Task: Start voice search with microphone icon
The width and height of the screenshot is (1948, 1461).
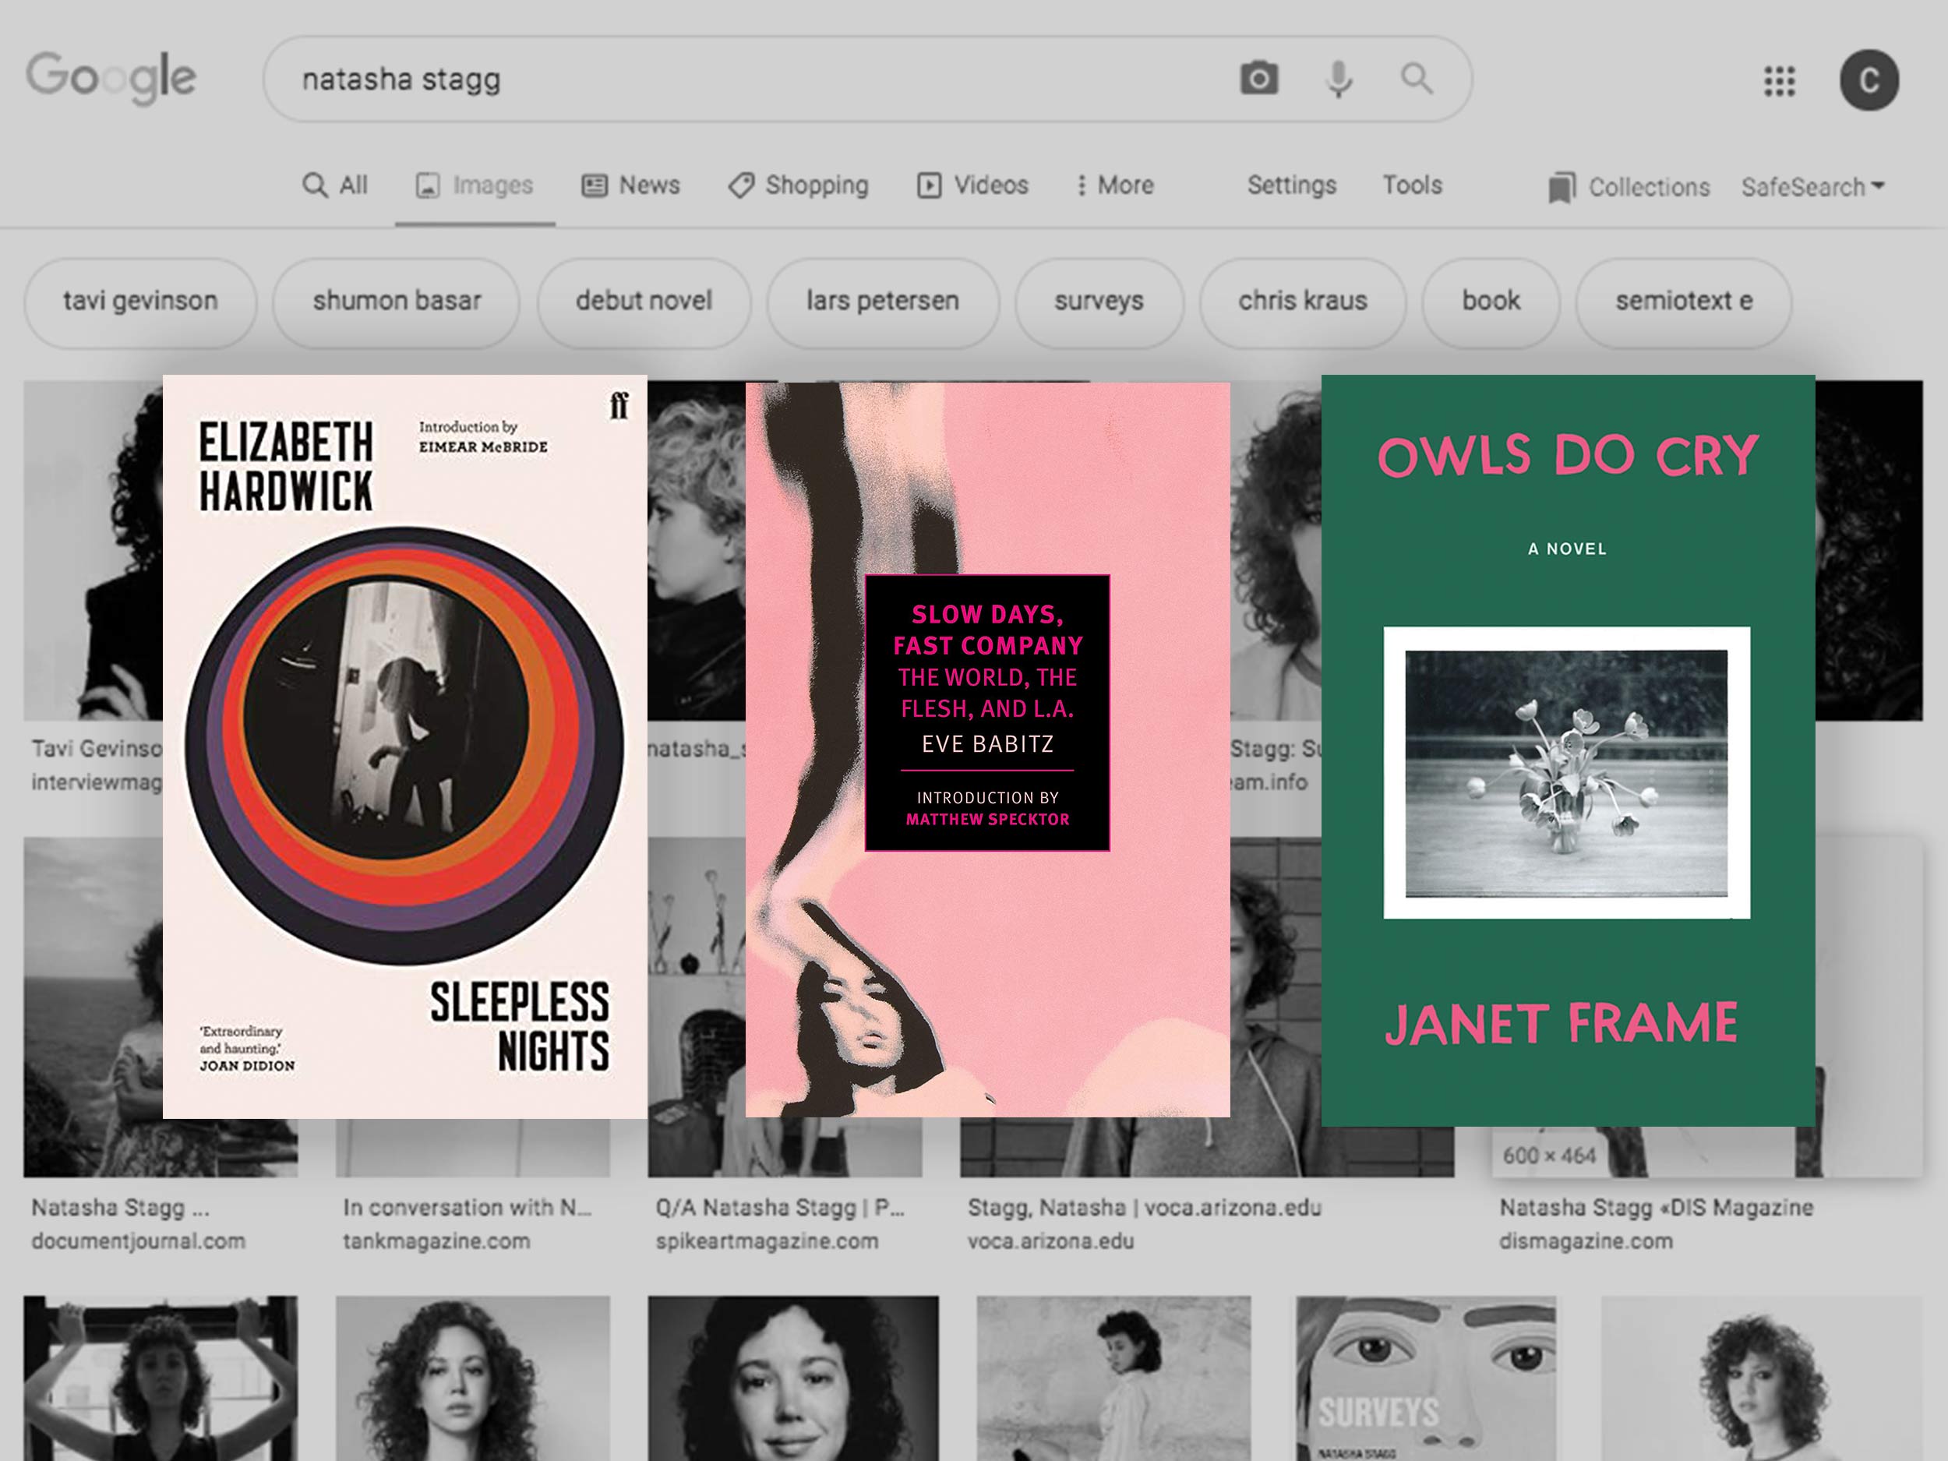Action: (x=1339, y=79)
